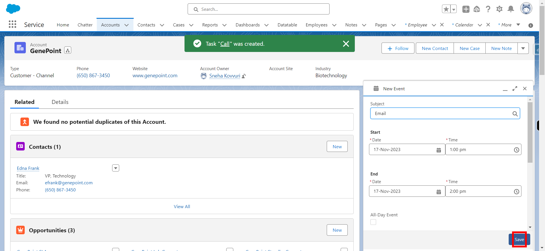The image size is (545, 251).
Task: Click the New Contact button
Action: (x=435, y=48)
